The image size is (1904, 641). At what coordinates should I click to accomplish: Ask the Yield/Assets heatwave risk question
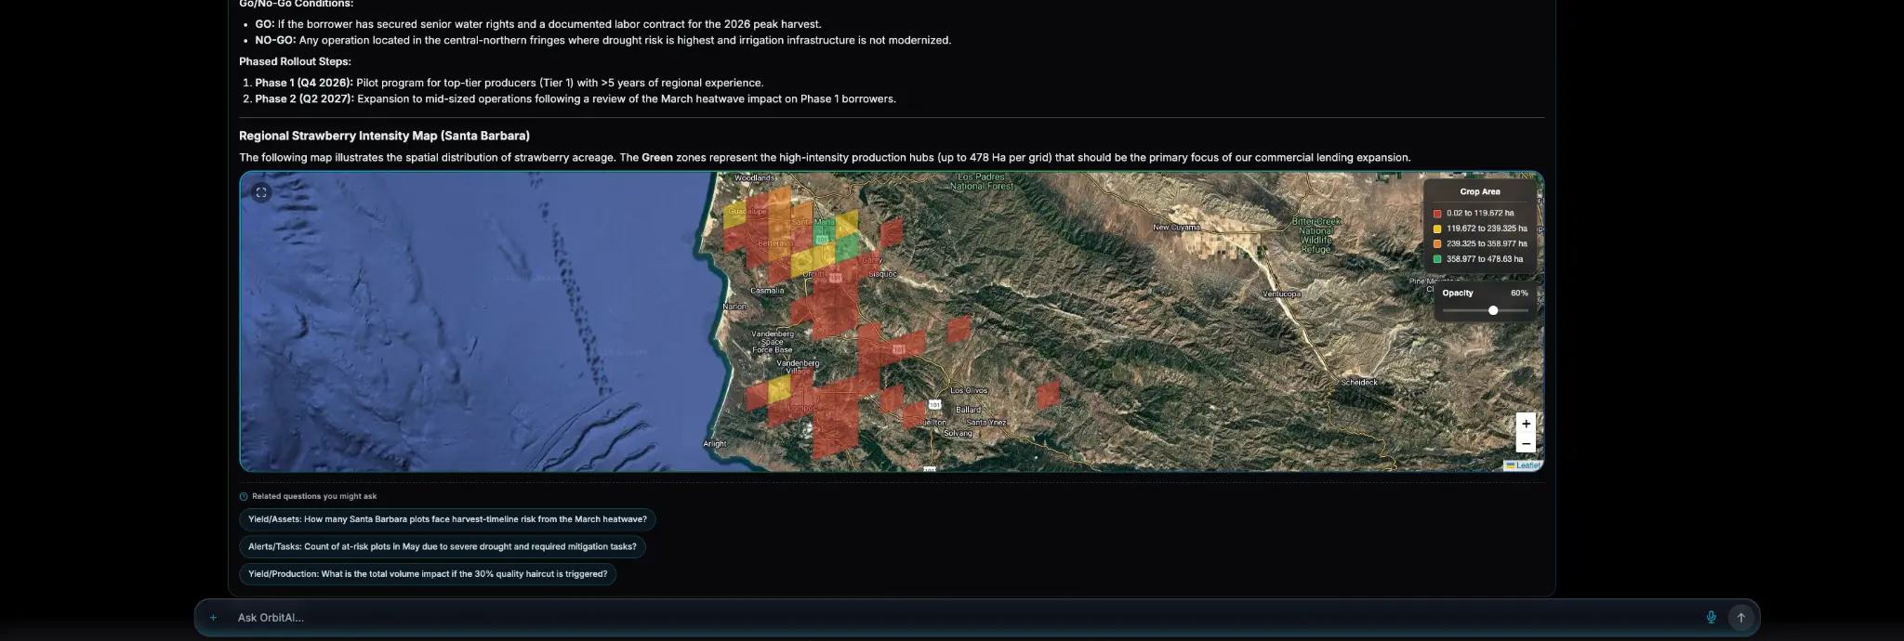(x=447, y=519)
